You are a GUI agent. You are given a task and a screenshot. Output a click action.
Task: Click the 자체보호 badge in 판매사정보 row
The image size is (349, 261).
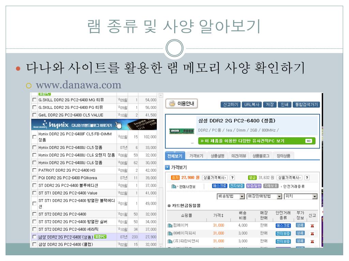point(271,186)
